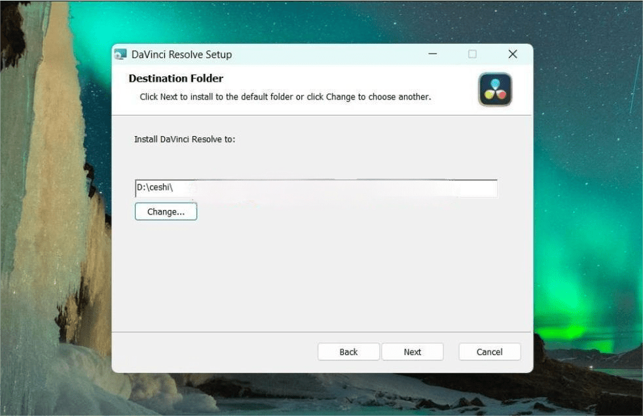Viewport: 643px width, 416px height.
Task: Click the "Destination Folder" heading
Action: (176, 78)
